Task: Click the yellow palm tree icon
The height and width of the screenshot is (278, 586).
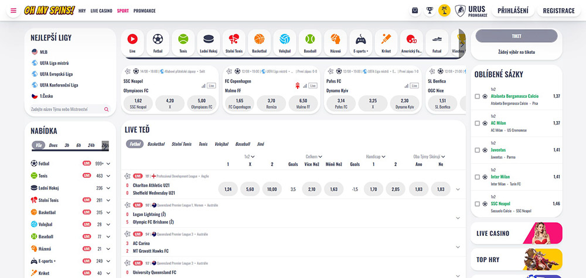Action: tap(444, 11)
